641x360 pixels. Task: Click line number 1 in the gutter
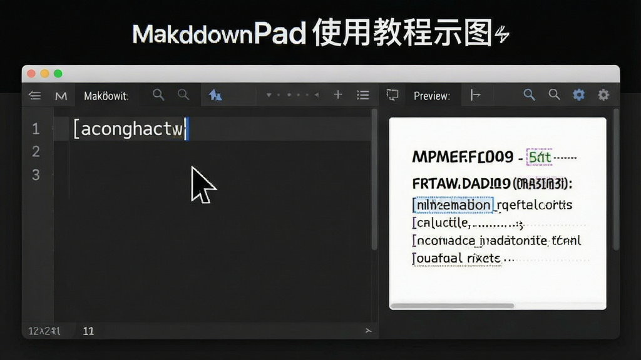click(x=36, y=129)
